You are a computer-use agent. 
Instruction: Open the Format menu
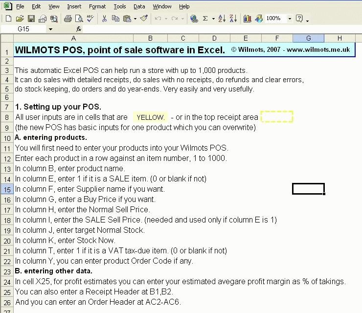(x=97, y=6)
